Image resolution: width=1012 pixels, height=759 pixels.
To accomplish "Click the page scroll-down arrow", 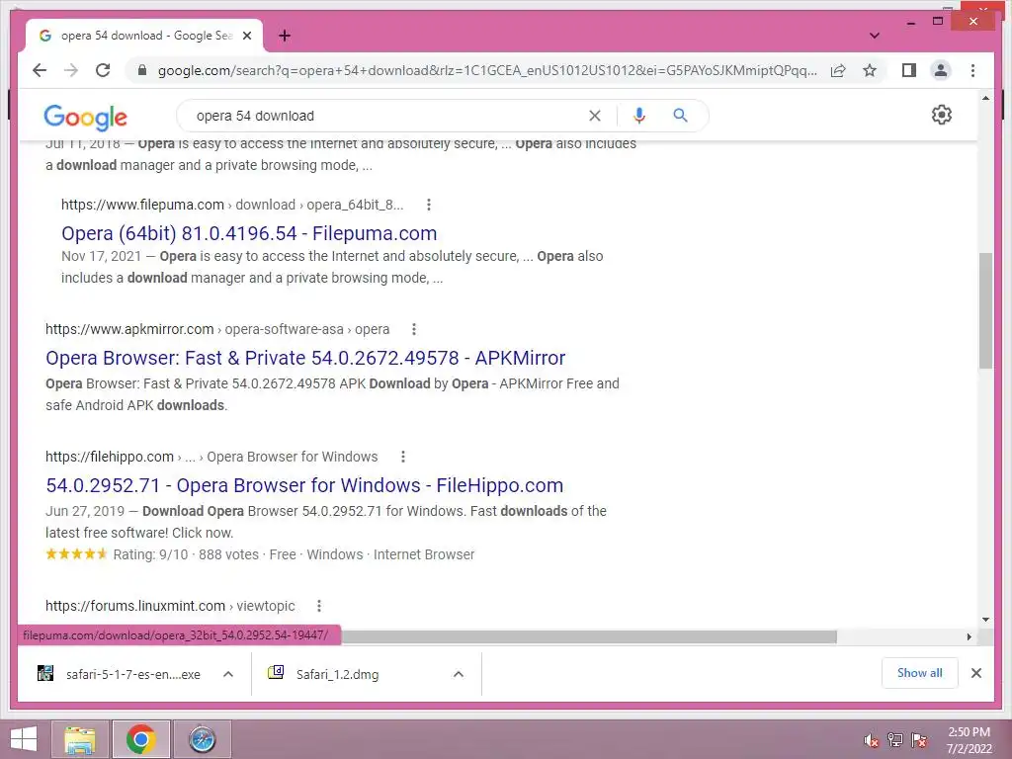I will (985, 620).
